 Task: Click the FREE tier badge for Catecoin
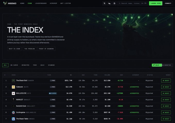(x=53, y=87)
